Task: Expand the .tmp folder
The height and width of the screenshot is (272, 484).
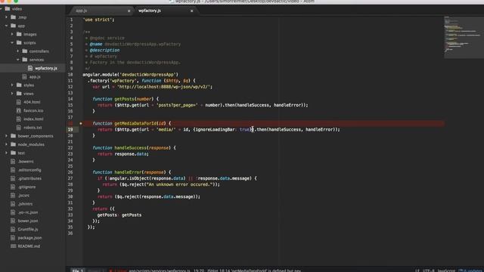Action: click(7, 17)
